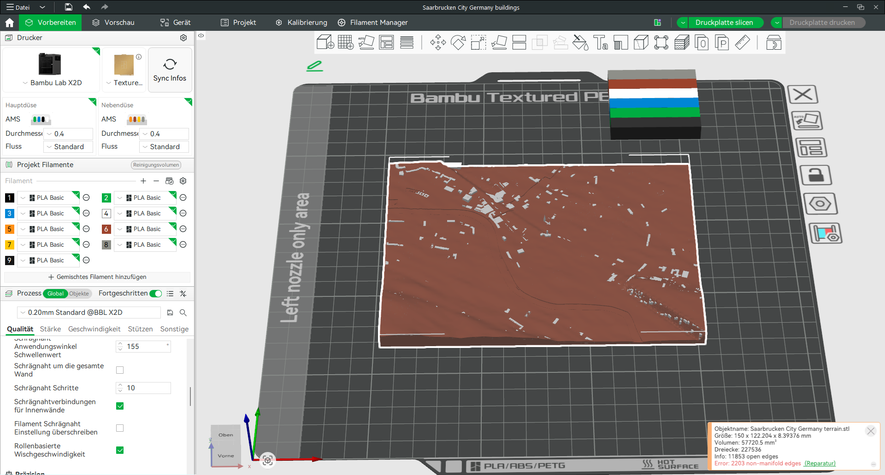Click the blue filament 3 color swatch
This screenshot has height=475, width=885.
coord(9,214)
